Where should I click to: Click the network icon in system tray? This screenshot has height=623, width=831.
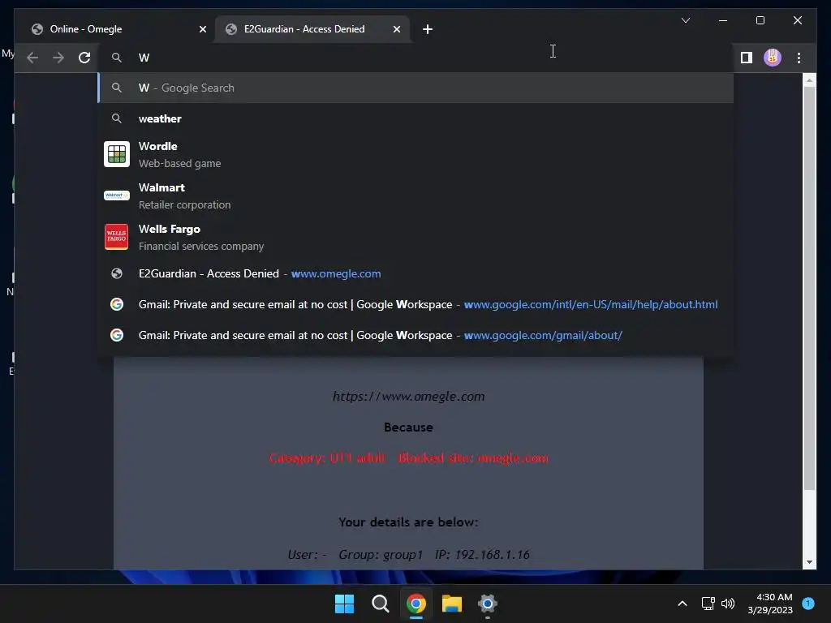click(x=708, y=604)
